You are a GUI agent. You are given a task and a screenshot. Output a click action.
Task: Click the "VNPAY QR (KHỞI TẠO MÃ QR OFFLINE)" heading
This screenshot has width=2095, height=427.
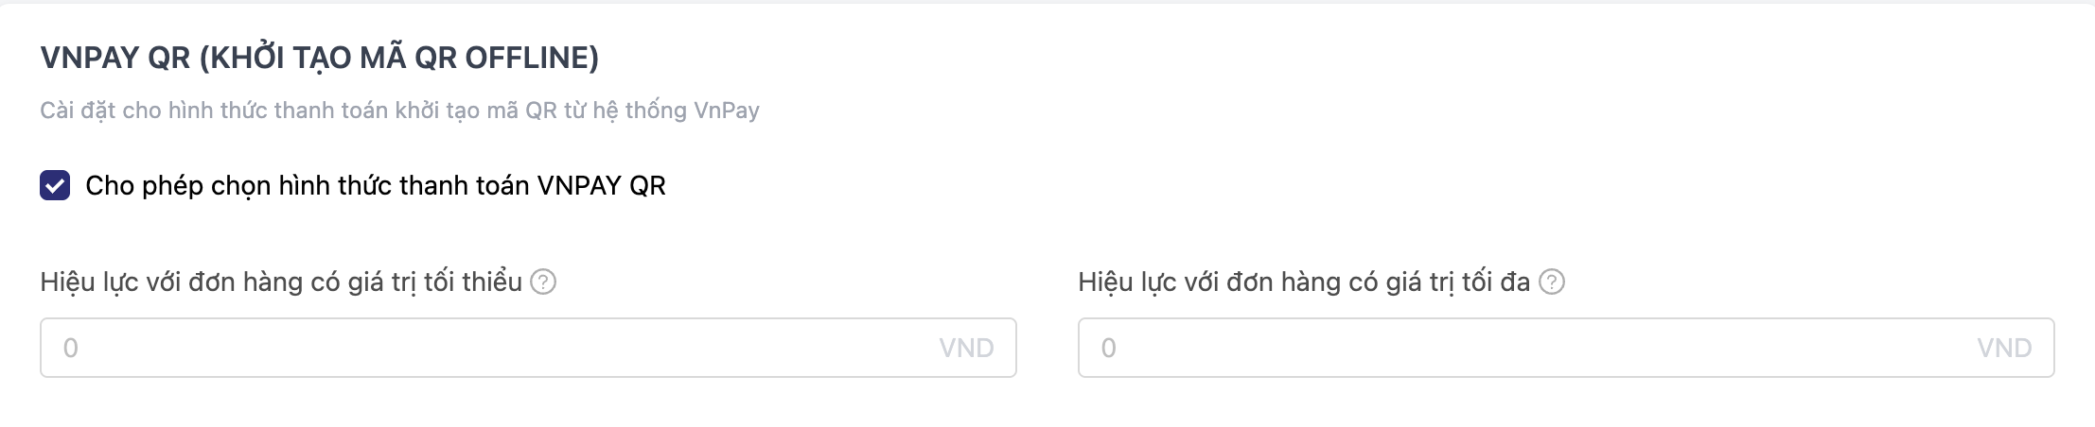[319, 58]
